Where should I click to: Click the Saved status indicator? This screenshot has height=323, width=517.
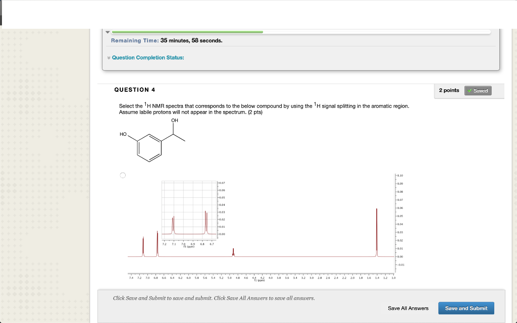pyautogui.click(x=478, y=91)
